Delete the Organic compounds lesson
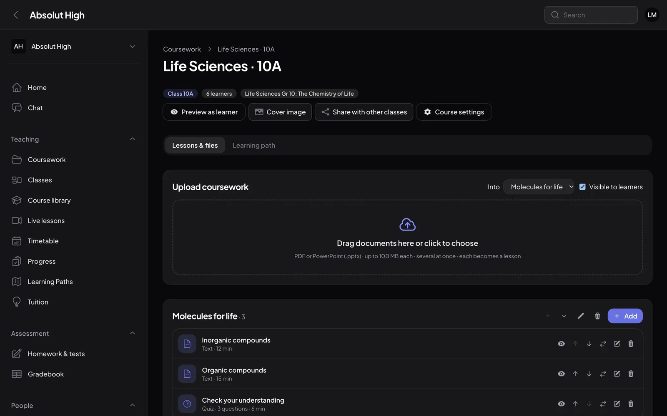The width and height of the screenshot is (667, 416). [631, 374]
